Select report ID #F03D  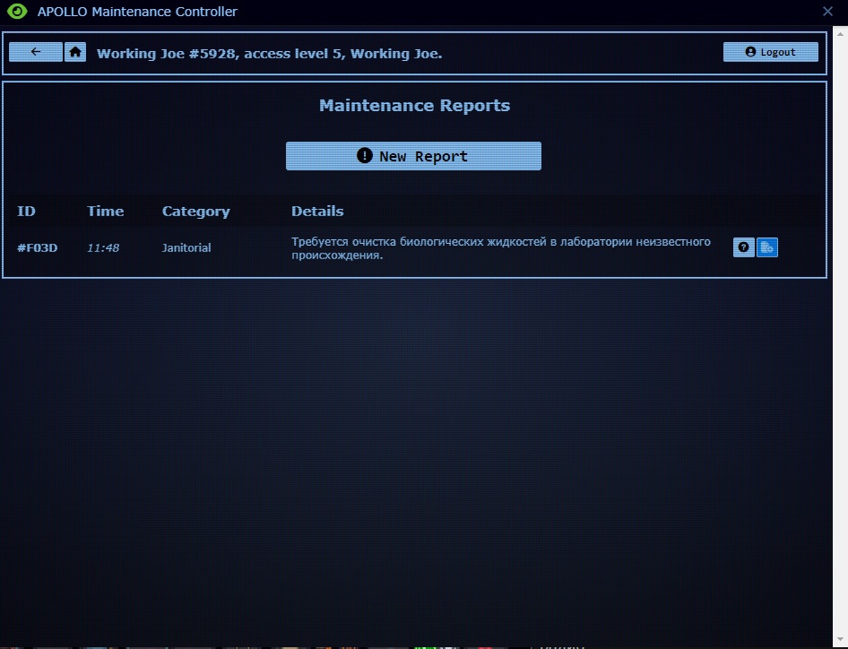pyautogui.click(x=37, y=247)
